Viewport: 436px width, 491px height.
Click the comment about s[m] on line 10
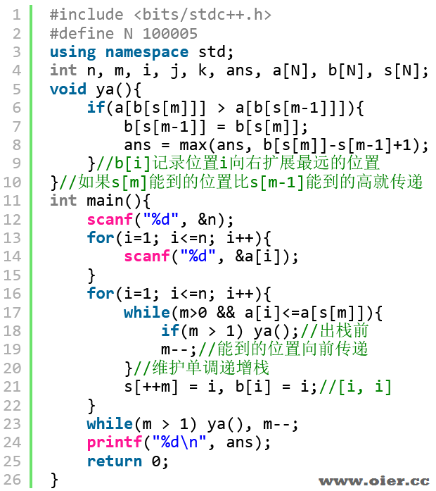pos(241,182)
